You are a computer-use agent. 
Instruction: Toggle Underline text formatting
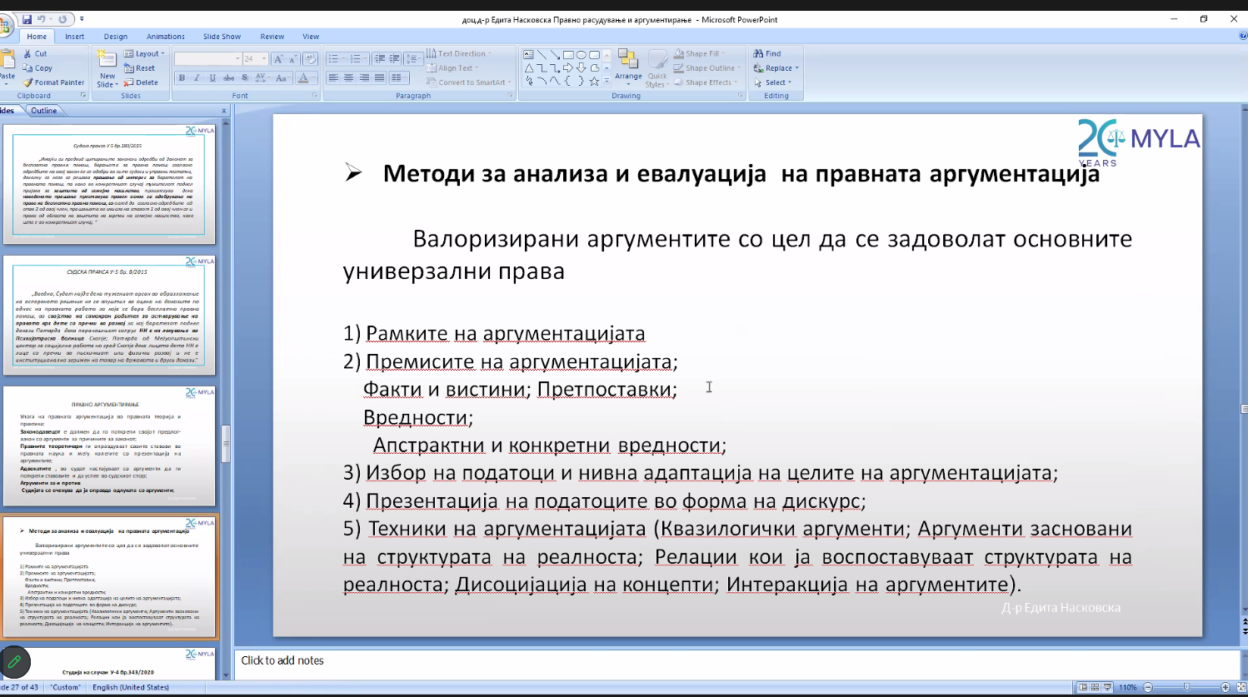pos(212,77)
